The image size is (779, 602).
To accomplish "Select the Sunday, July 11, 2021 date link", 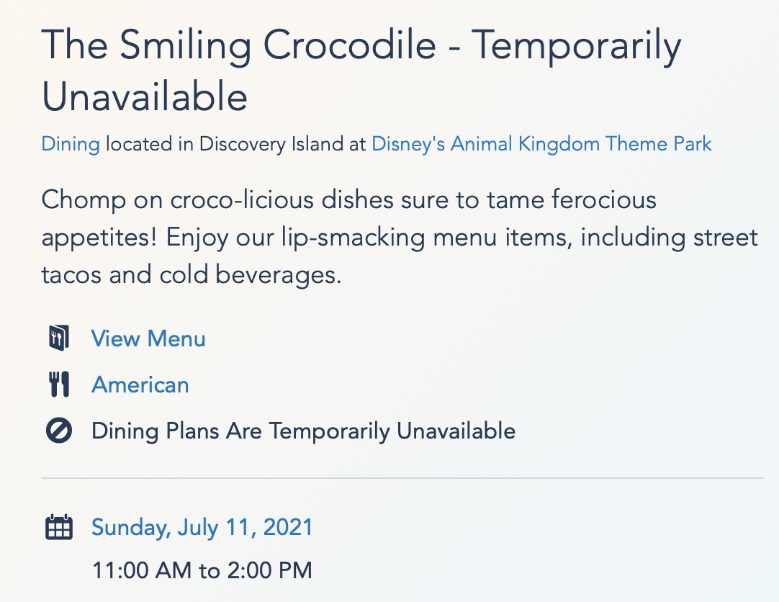I will 202,527.
